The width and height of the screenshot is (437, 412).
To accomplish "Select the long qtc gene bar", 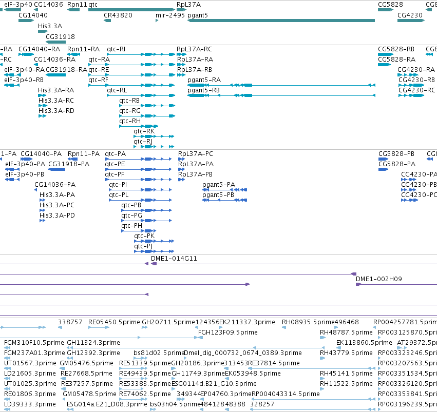I will (x=132, y=10).
